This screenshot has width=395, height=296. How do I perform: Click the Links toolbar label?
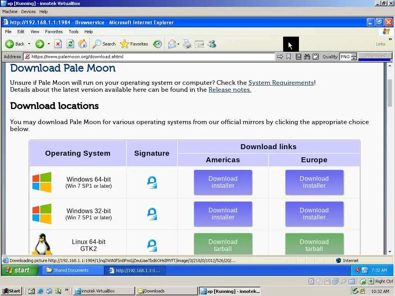pyautogui.click(x=380, y=44)
